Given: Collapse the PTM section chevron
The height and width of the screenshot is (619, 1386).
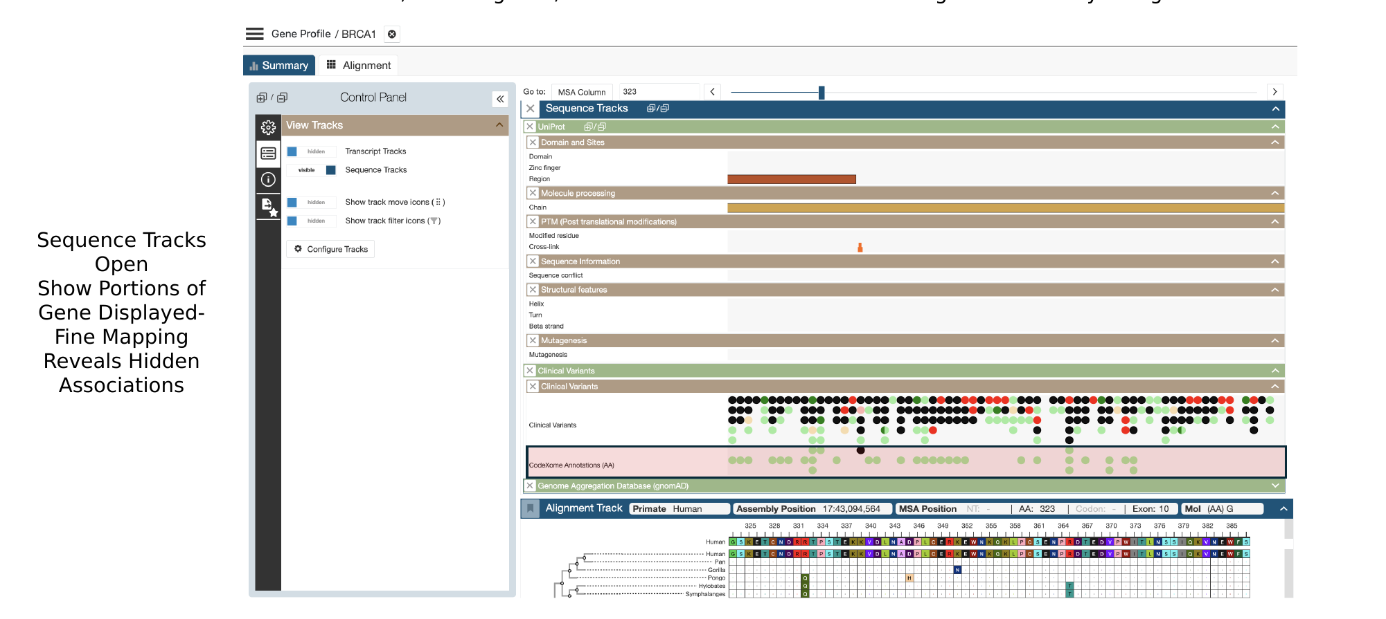Looking at the screenshot, I should click(x=1275, y=221).
